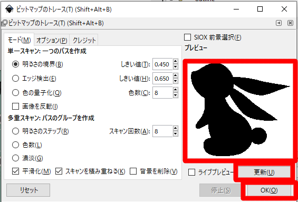Click 色数(C) field showing 8
The image size is (298, 202).
click(x=162, y=93)
